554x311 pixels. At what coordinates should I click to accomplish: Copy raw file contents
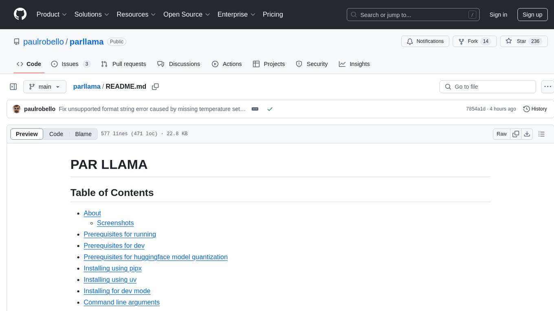pyautogui.click(x=516, y=134)
